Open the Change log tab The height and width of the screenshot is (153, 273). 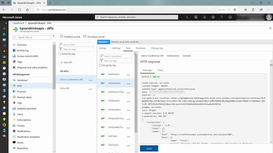157,48
